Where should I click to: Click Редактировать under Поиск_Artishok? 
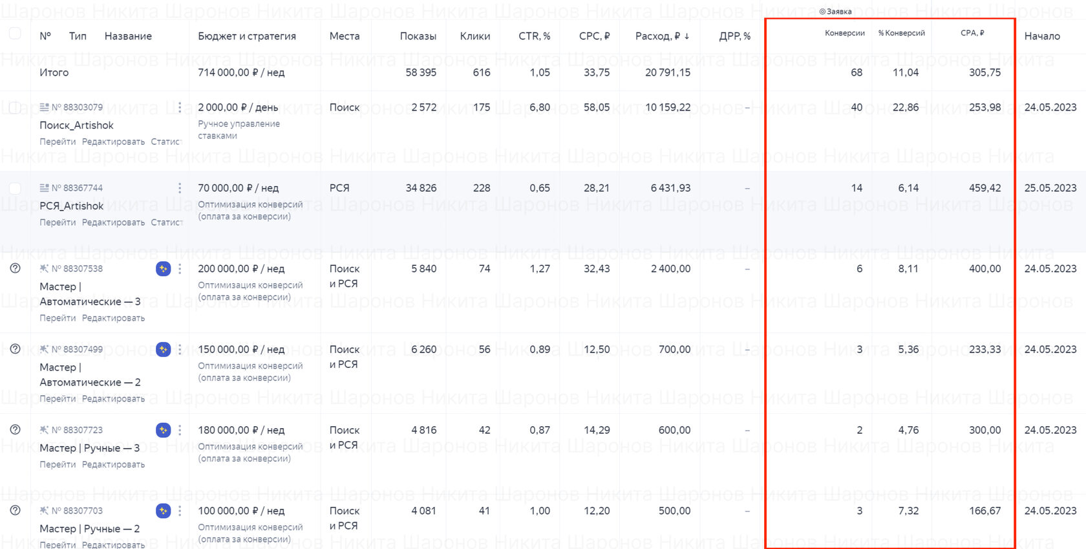click(x=113, y=142)
